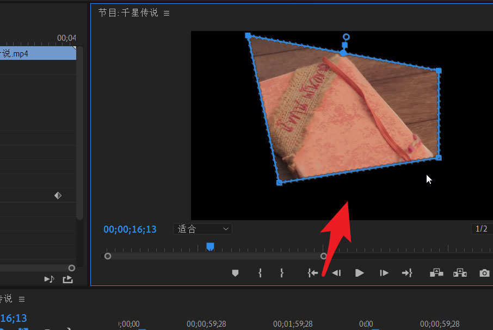Open the 适合 zoom level dropdown

click(x=202, y=229)
